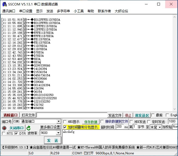Expand the COM1 port dropdown
178x156 pixels.
[59, 122]
